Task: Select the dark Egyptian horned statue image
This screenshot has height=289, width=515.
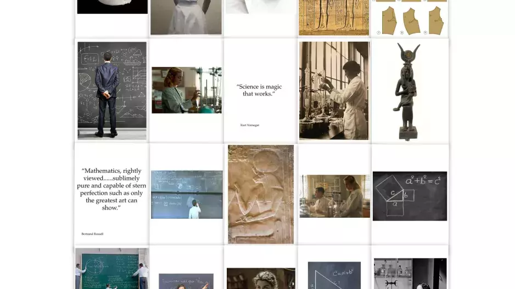Action: click(407, 92)
